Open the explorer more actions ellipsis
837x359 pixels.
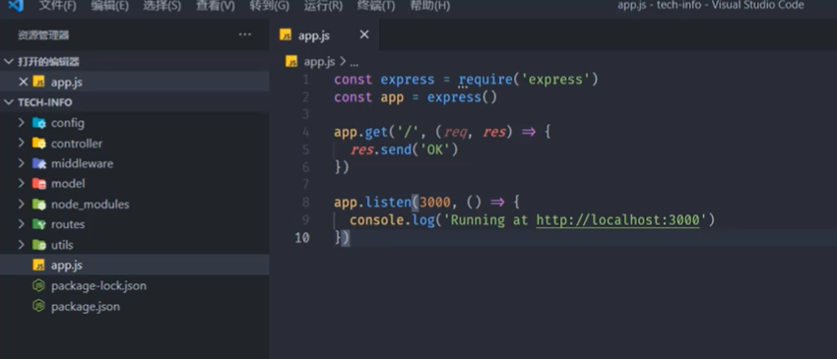point(244,34)
